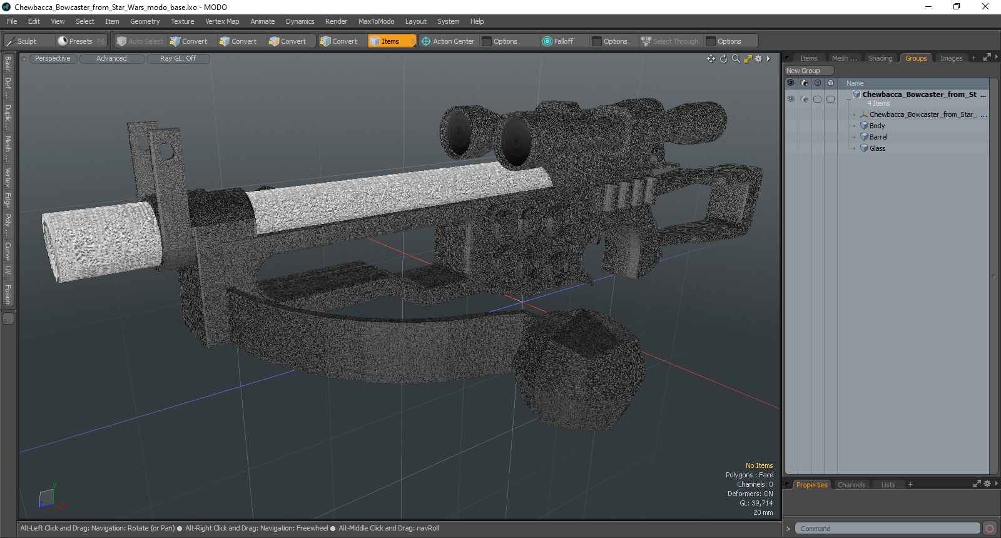This screenshot has height=538, width=1001.
Task: Open the Duplic... sidebar tab
Action: click(8, 117)
